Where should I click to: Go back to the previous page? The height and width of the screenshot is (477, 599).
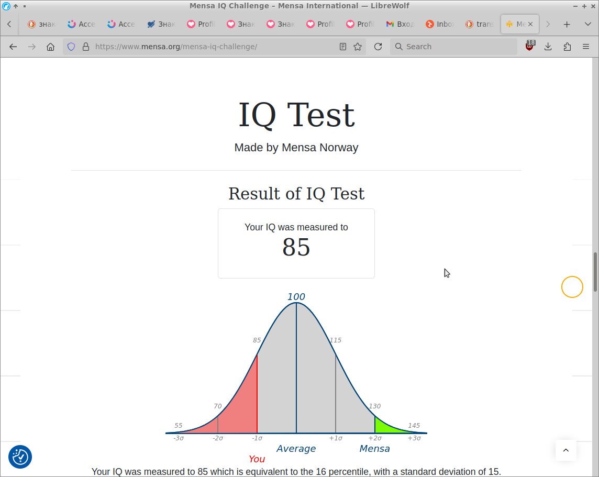pyautogui.click(x=13, y=47)
